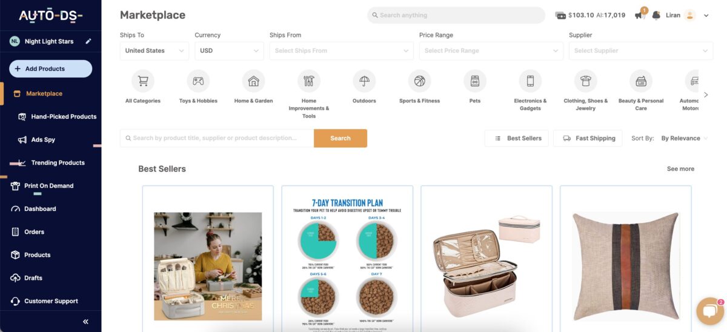This screenshot has height=332, width=727.
Task: Choose the Pets category icon
Action: (475, 81)
